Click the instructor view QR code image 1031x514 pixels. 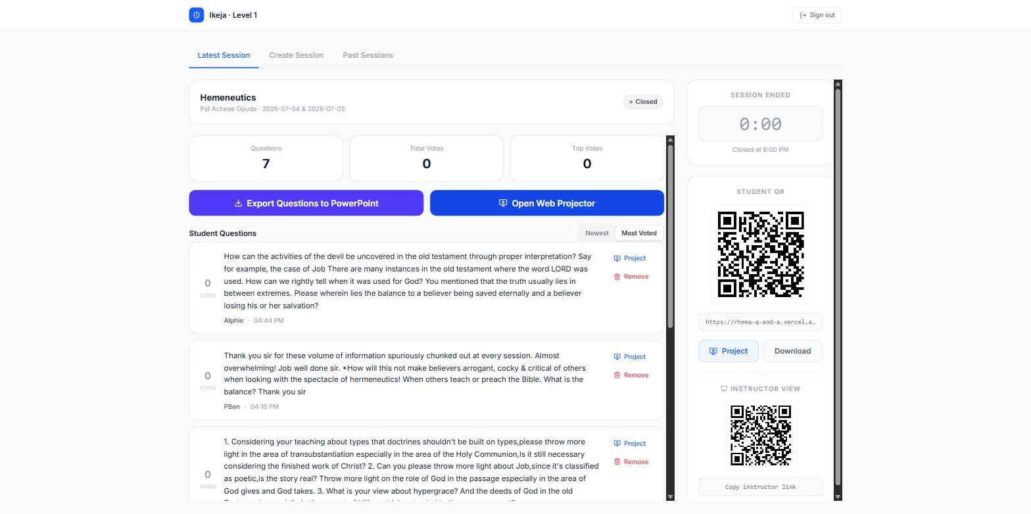761,435
